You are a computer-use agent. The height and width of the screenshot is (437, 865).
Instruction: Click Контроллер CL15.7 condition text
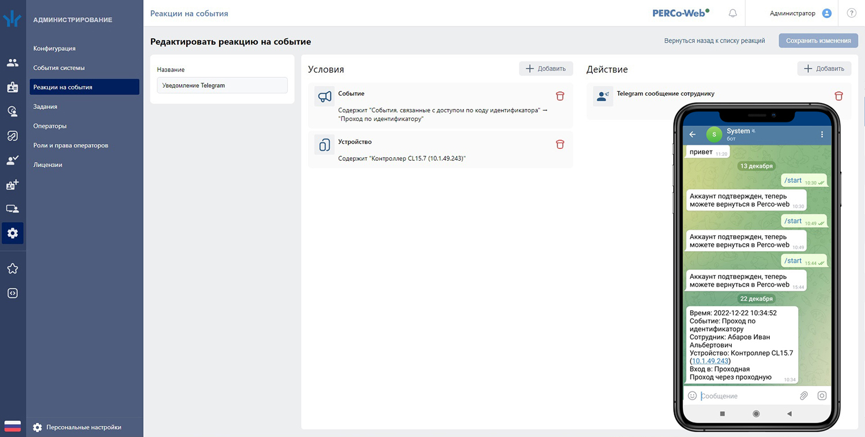click(x=401, y=158)
